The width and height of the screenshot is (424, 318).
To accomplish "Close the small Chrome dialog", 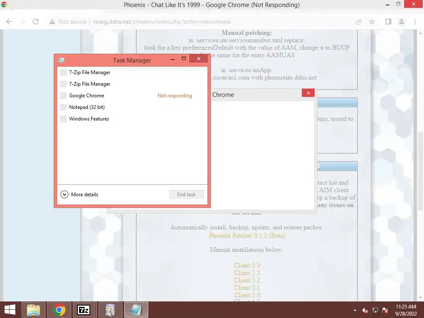I will coord(308,93).
